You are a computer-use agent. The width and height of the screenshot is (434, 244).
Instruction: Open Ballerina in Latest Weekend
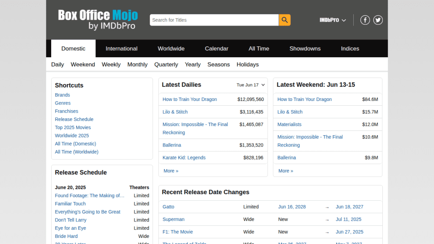pos(286,157)
